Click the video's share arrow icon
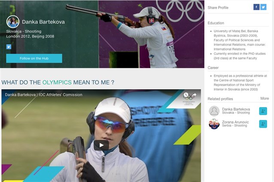This screenshot has width=274, height=182. [194, 95]
